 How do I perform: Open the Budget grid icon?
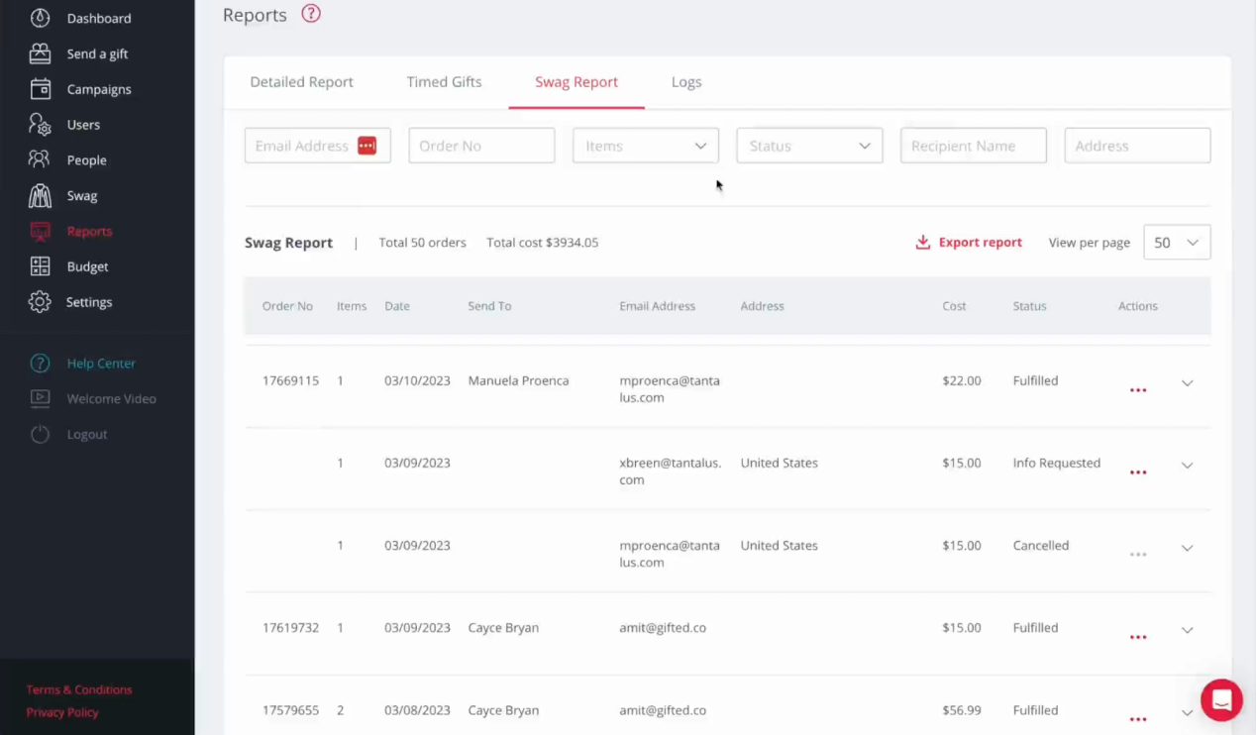pyautogui.click(x=40, y=266)
